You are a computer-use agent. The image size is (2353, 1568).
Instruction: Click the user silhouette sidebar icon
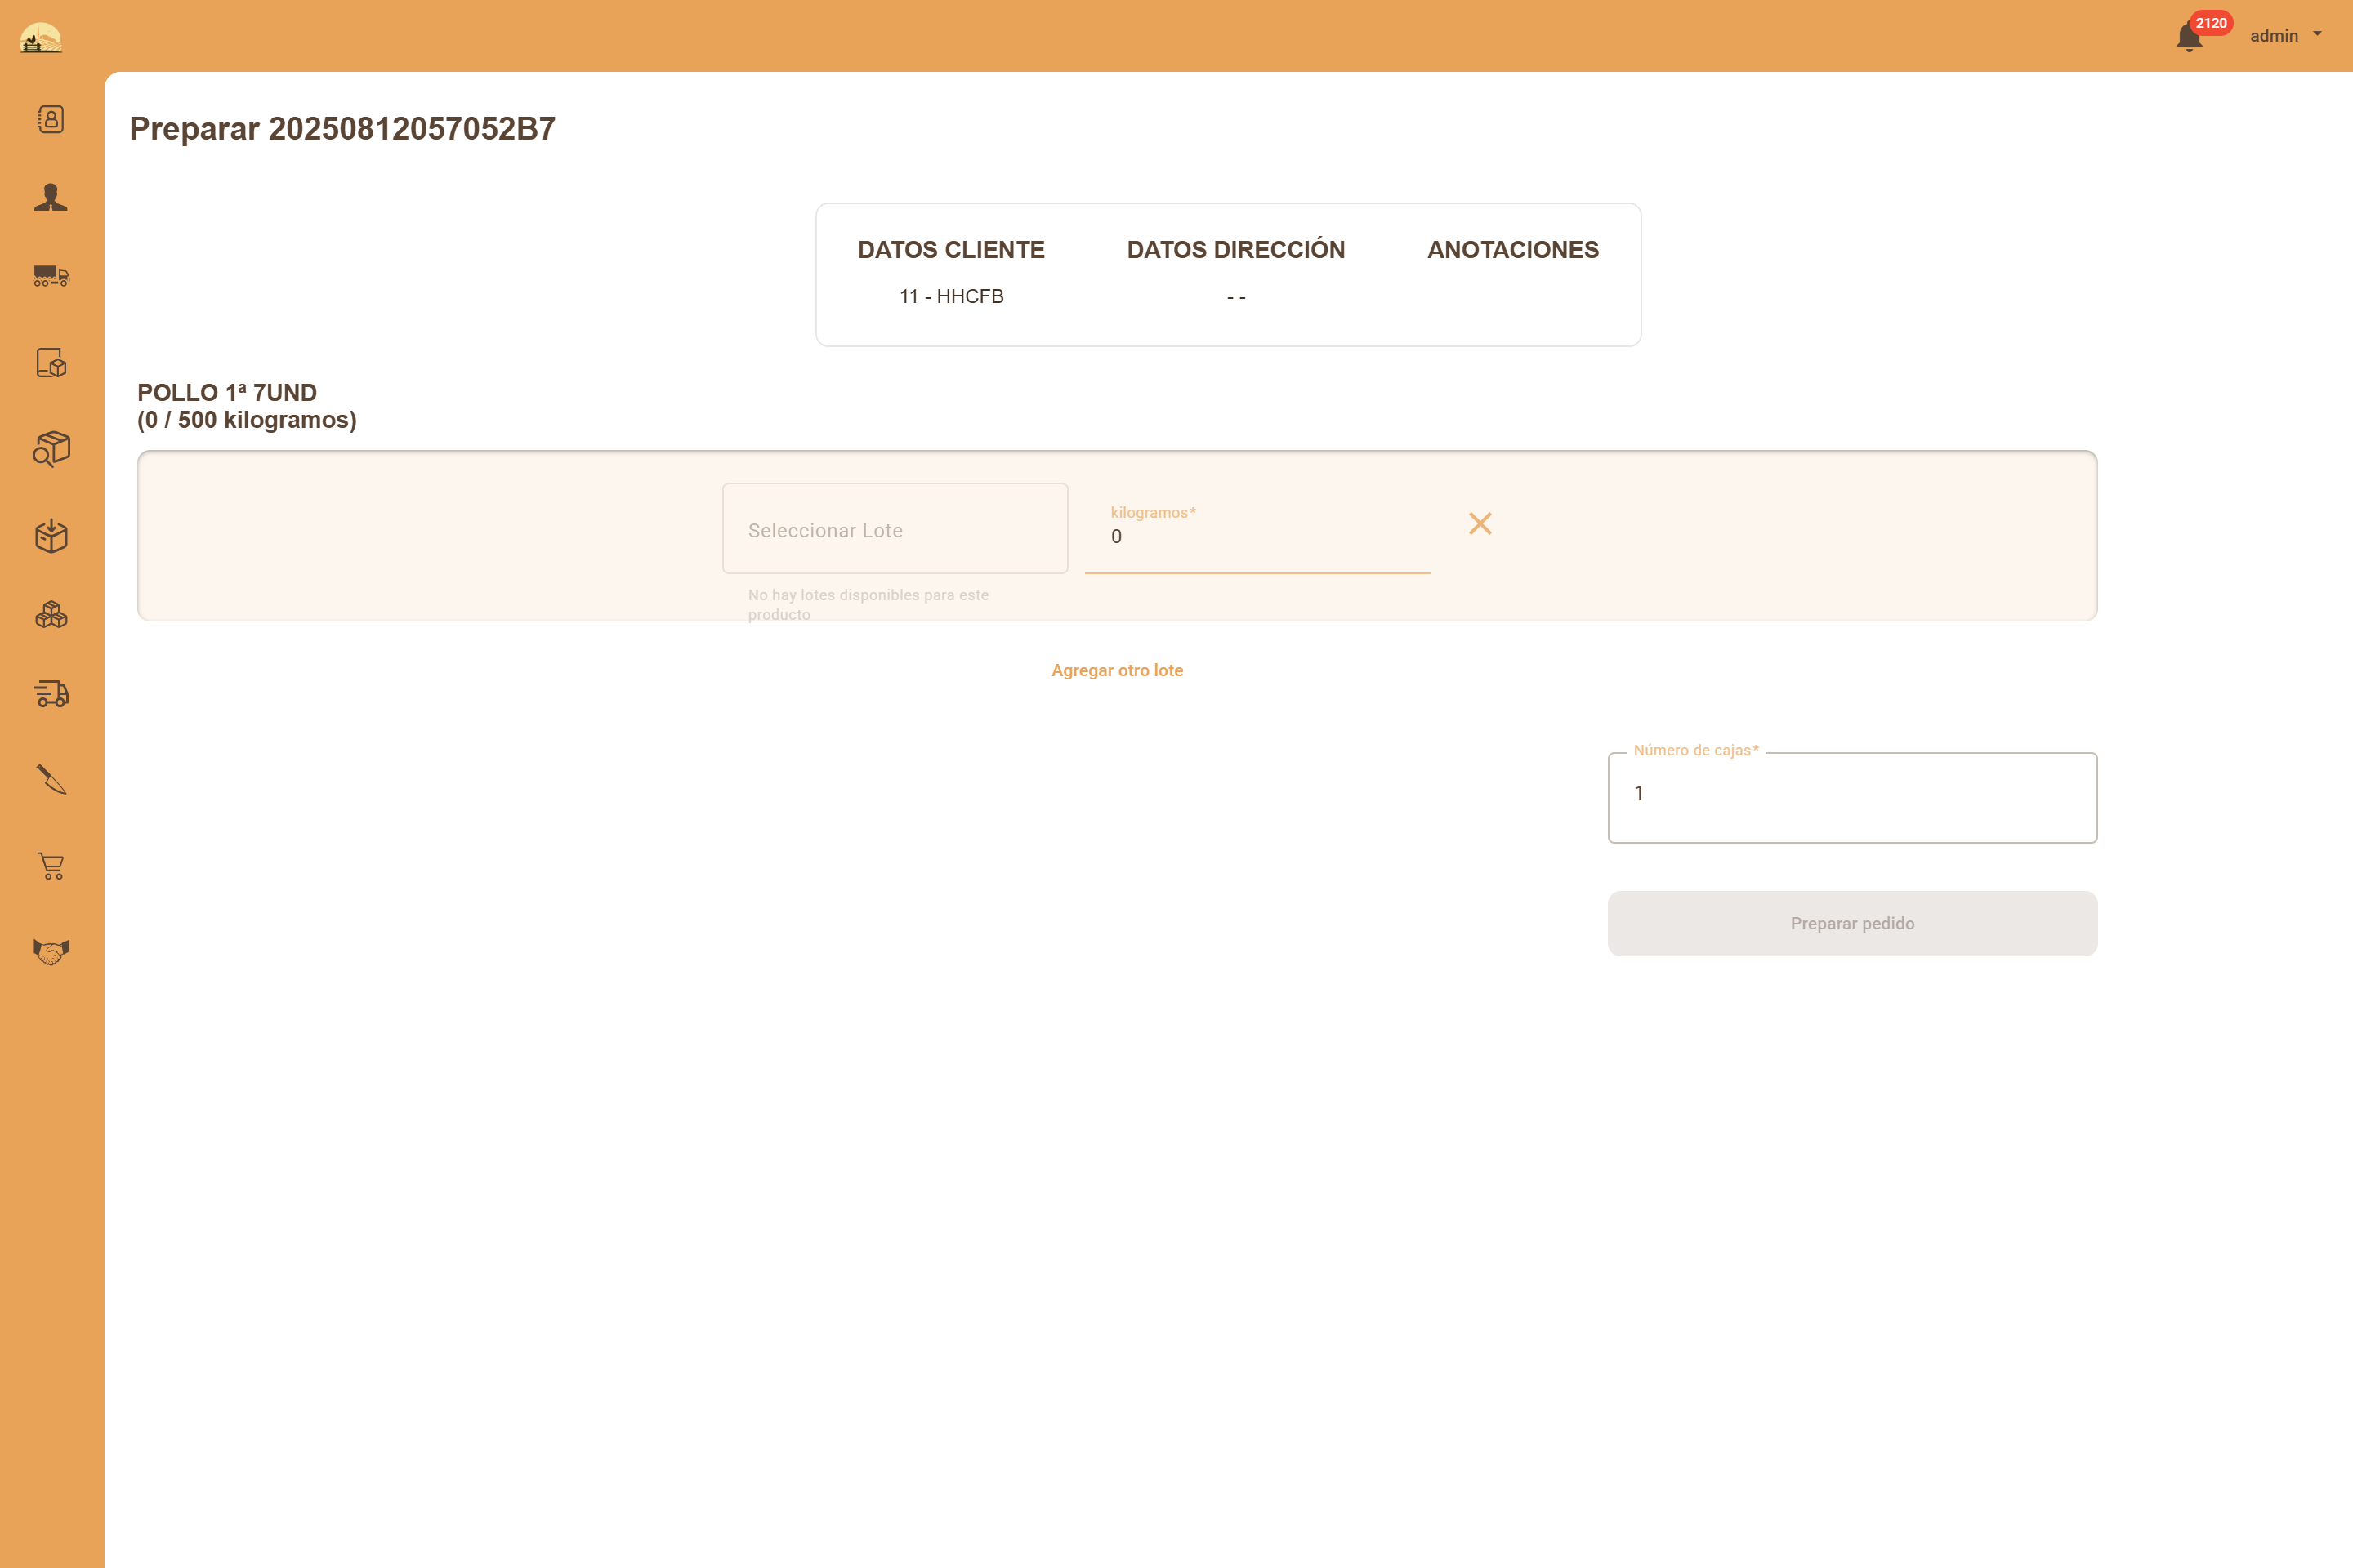point(51,197)
